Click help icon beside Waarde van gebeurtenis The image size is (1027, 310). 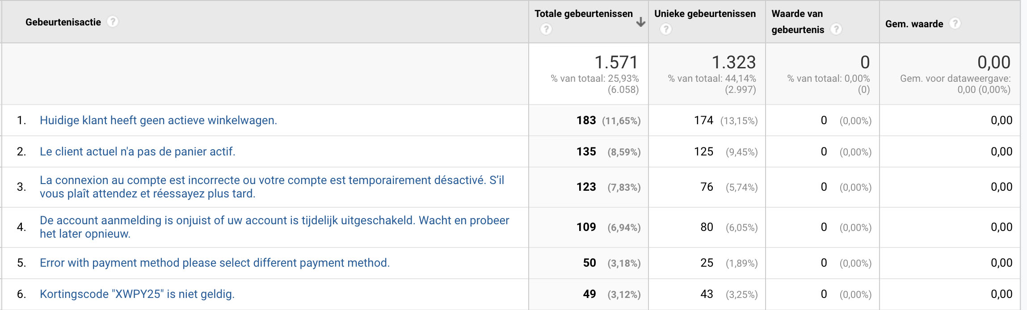[836, 29]
